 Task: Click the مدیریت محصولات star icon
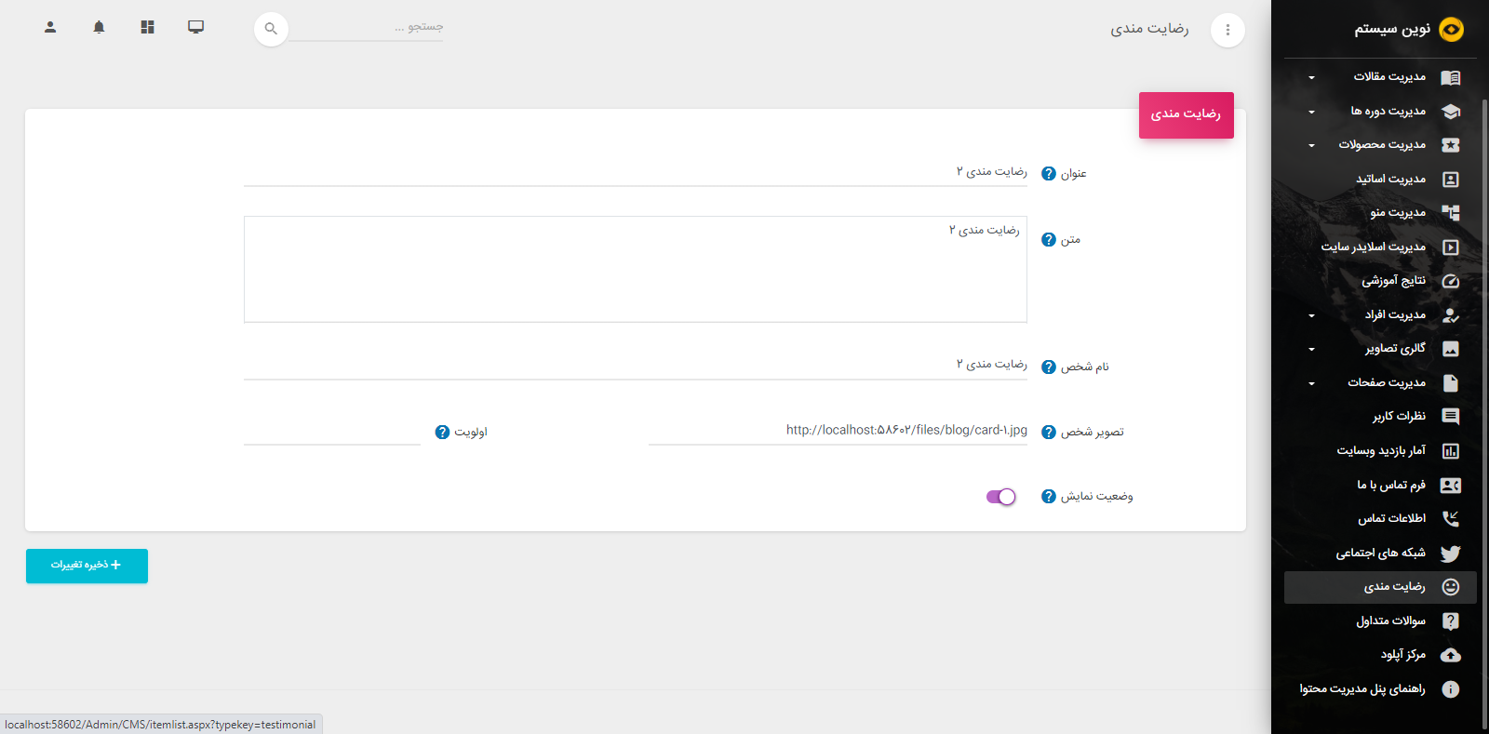(1450, 145)
